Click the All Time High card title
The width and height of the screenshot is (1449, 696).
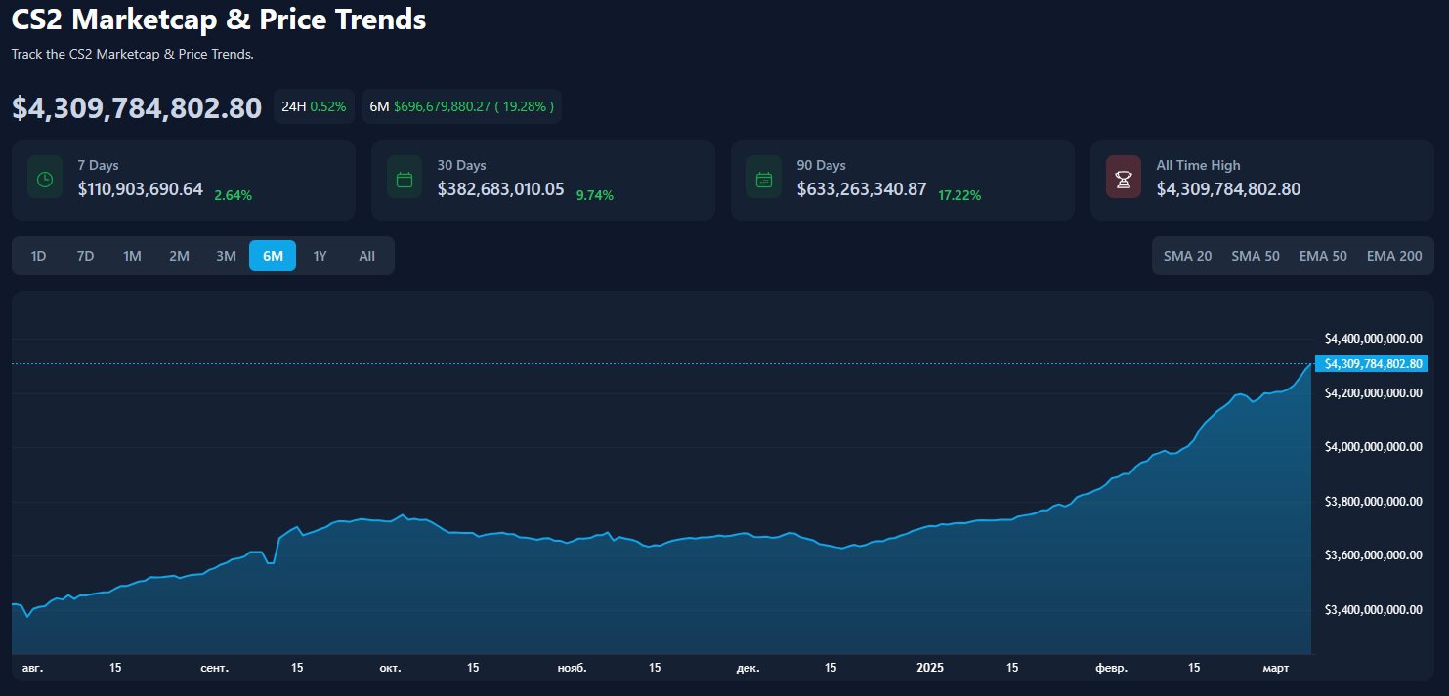click(x=1198, y=165)
